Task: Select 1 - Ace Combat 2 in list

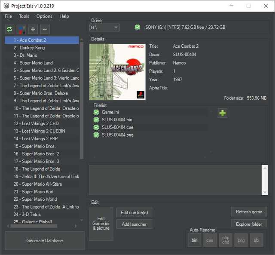Action: point(42,40)
